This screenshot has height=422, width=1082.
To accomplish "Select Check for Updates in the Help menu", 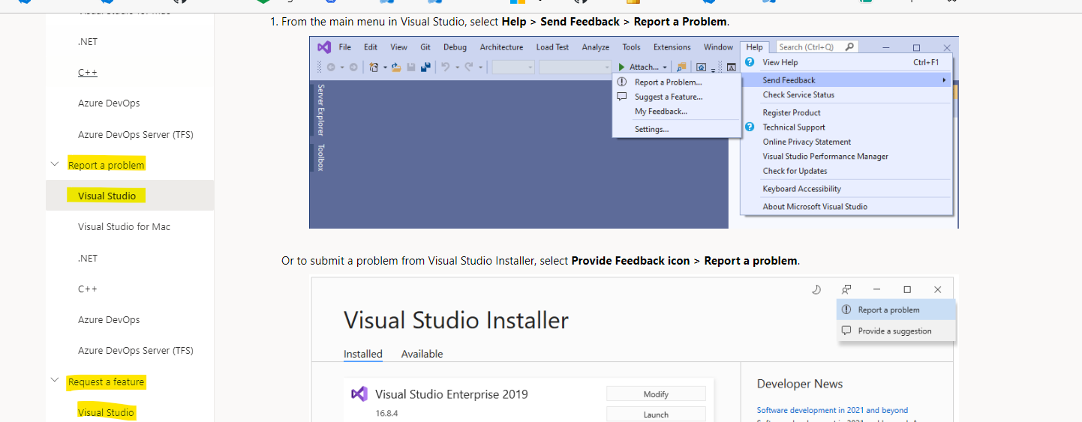I will click(x=795, y=171).
